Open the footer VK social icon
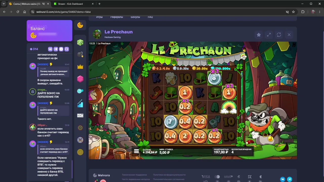Viewport: 324px width, 182px height. pos(282,179)
